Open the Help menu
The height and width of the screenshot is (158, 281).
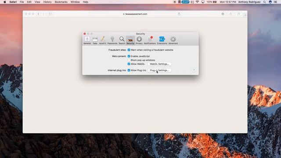pos(85,2)
